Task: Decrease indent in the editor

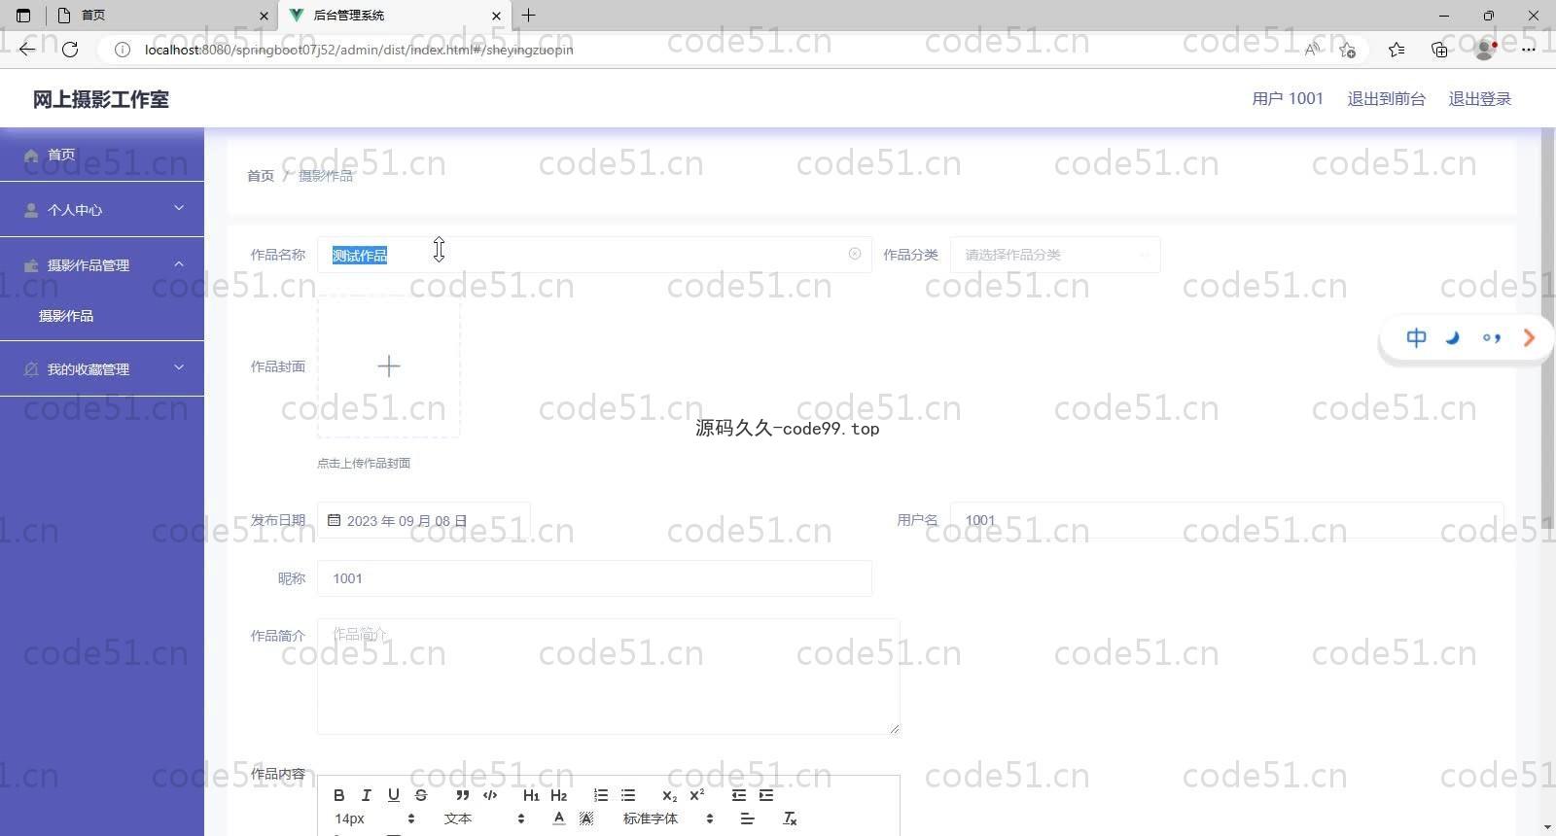Action: [738, 795]
